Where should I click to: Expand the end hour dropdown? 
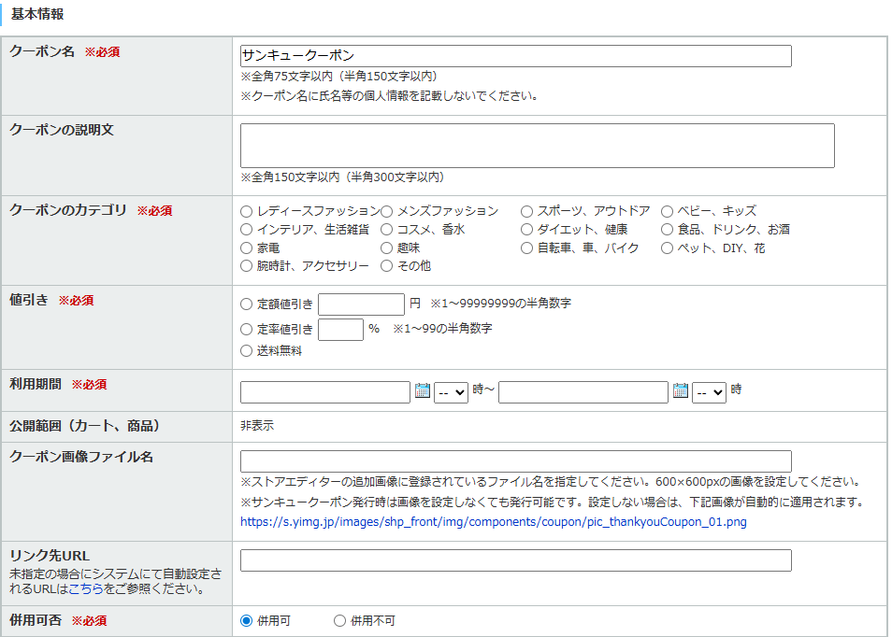(709, 392)
